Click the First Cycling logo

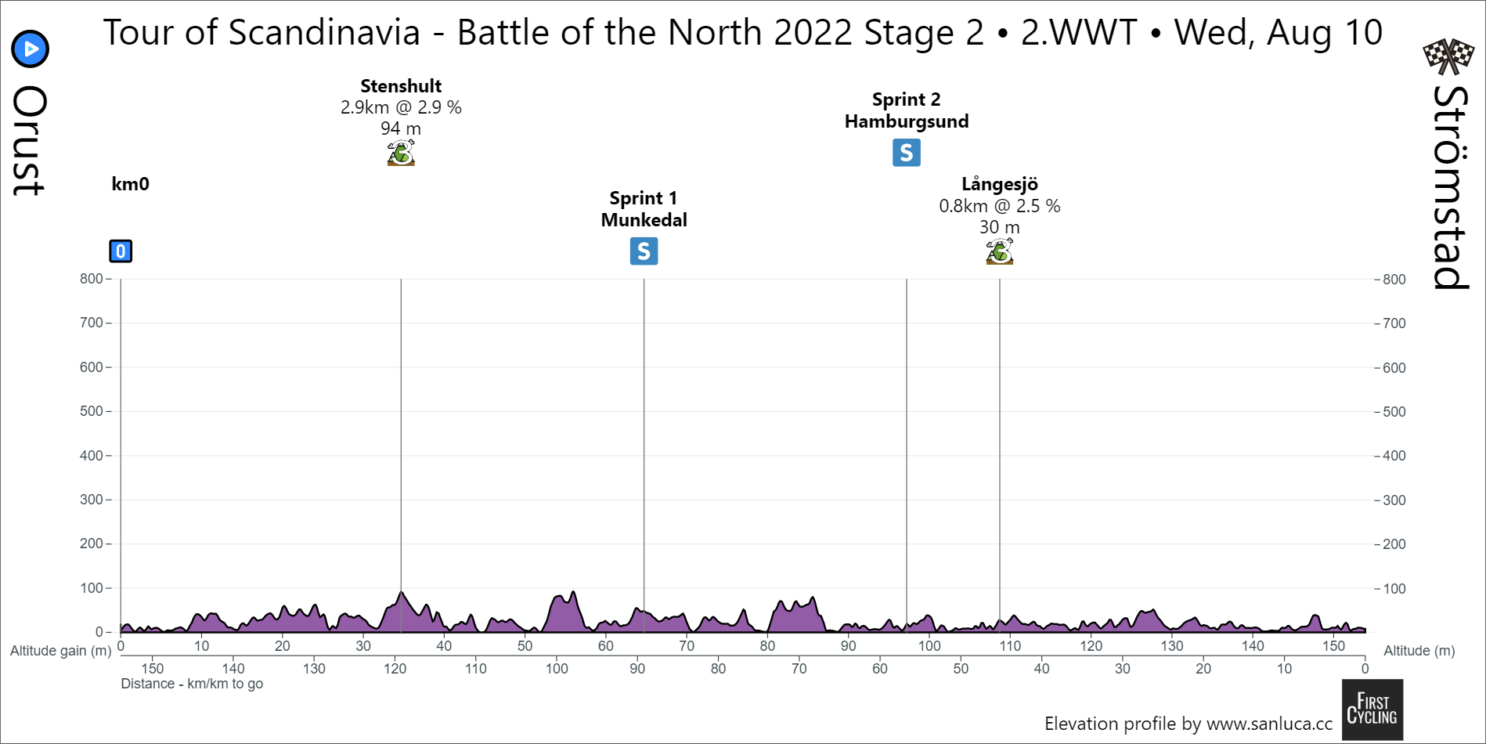tap(1372, 710)
